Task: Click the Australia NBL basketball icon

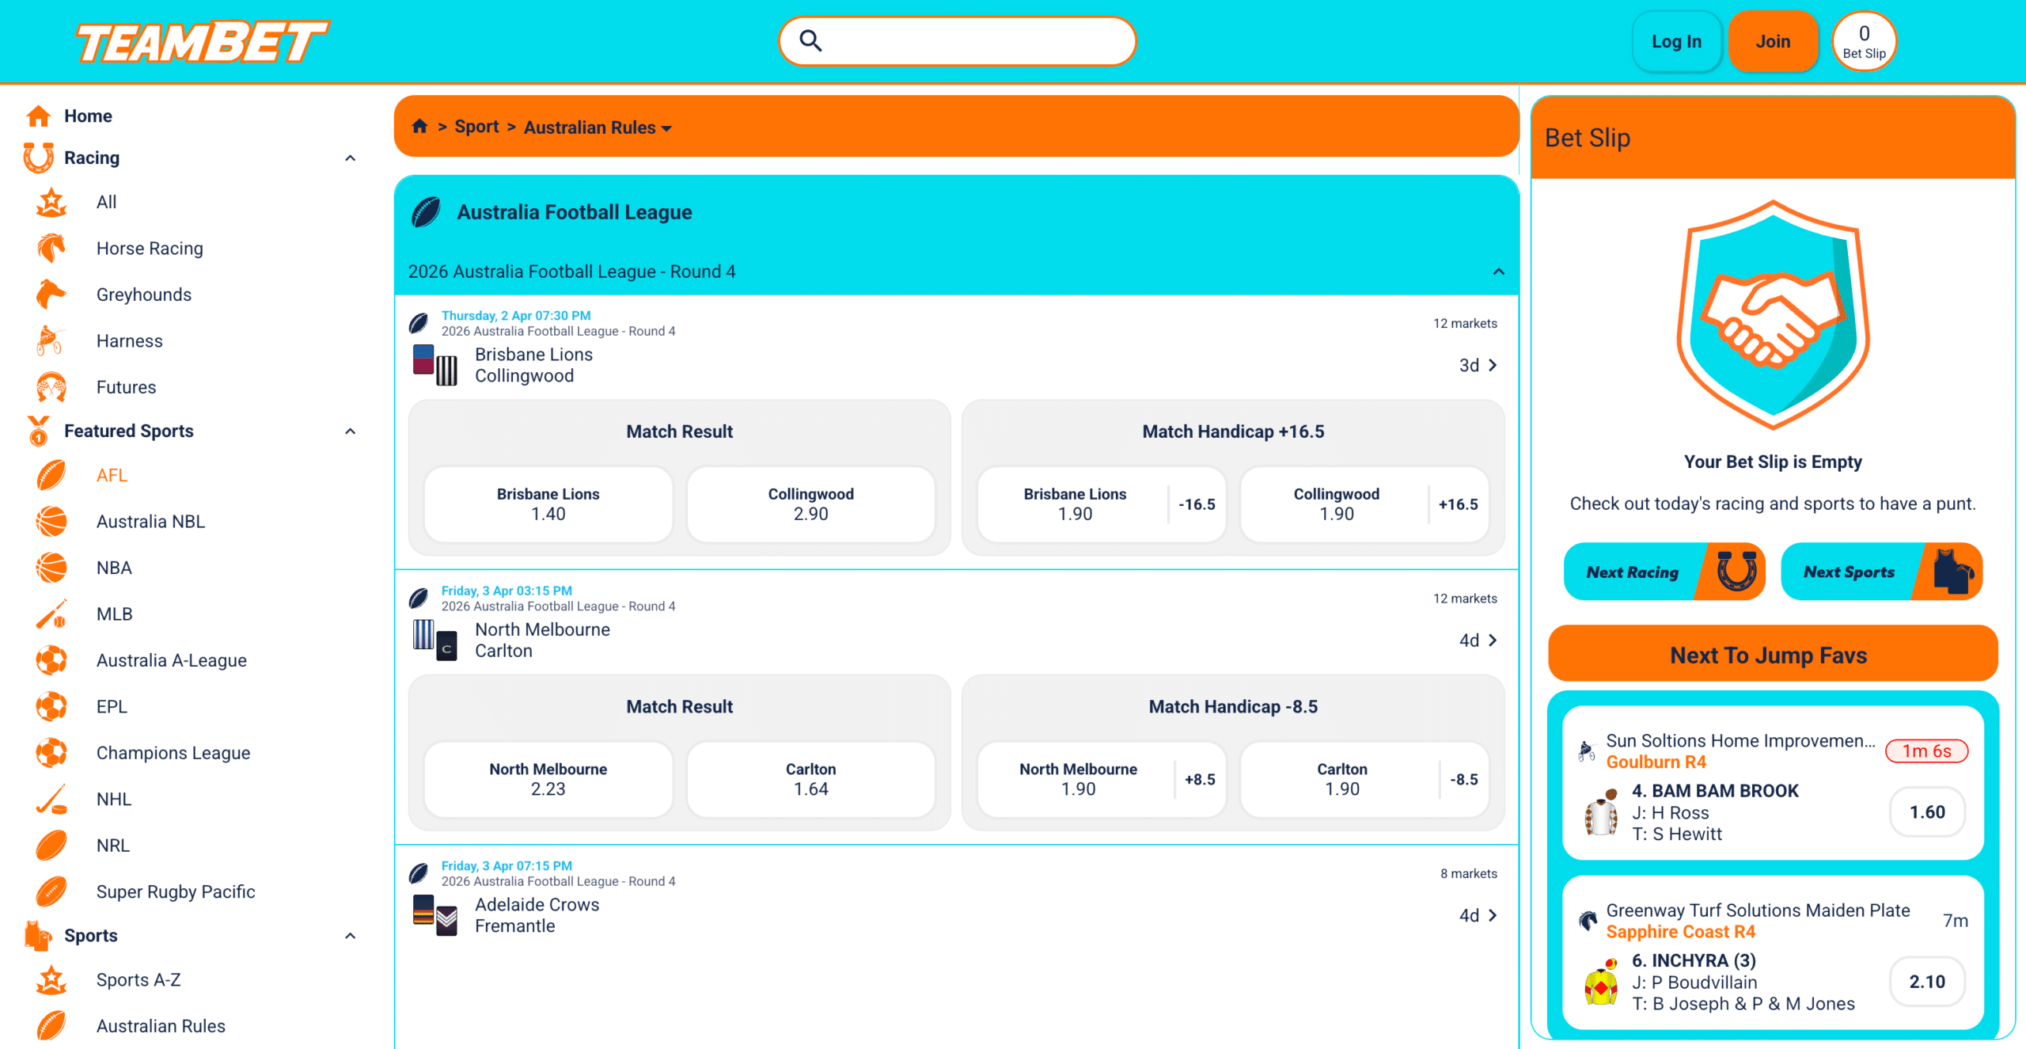Action: pyautogui.click(x=51, y=522)
